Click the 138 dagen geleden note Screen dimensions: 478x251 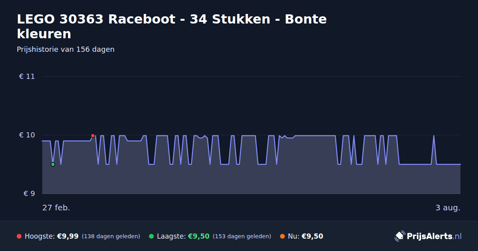111,236
